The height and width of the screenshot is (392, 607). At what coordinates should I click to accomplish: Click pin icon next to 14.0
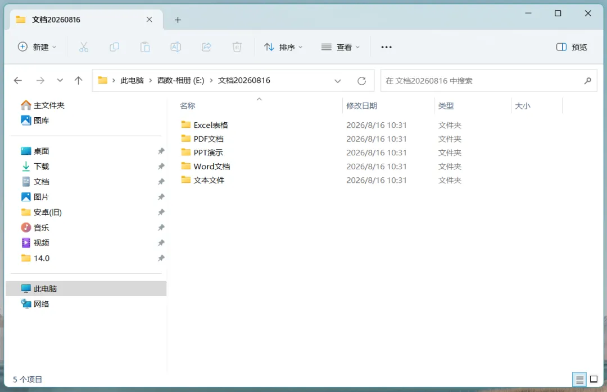tap(161, 258)
